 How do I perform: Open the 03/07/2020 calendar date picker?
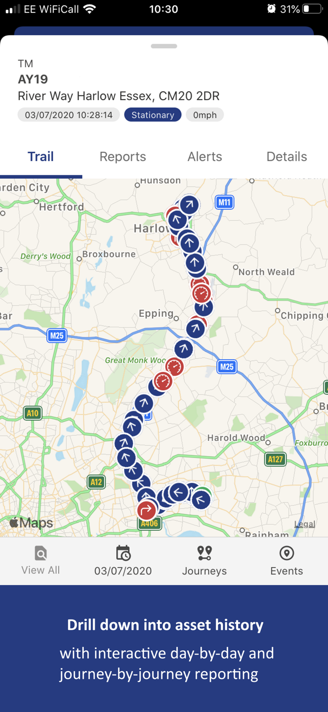point(123,553)
